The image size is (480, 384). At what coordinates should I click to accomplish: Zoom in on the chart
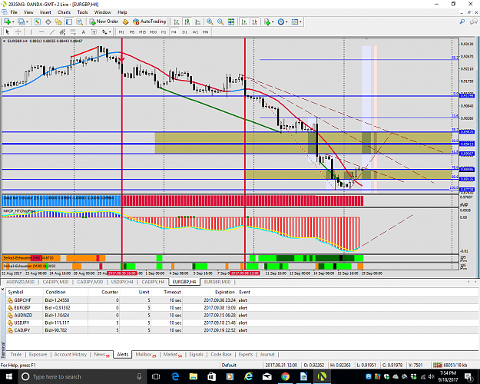[210, 22]
